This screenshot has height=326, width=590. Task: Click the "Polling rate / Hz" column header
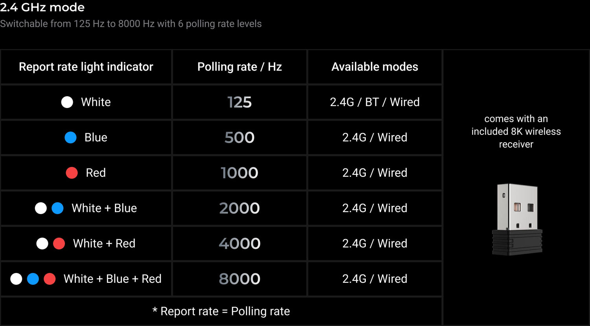pyautogui.click(x=240, y=67)
